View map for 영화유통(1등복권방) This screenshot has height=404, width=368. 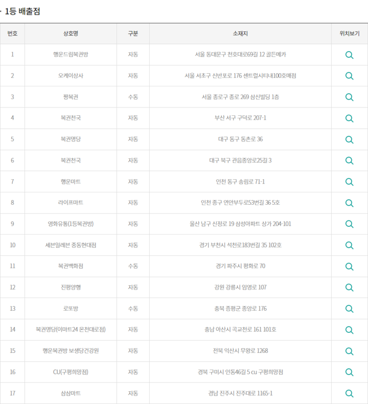[x=349, y=224]
